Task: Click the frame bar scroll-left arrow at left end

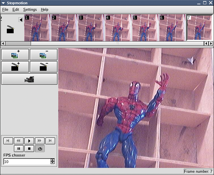Action: pyautogui.click(x=3, y=43)
